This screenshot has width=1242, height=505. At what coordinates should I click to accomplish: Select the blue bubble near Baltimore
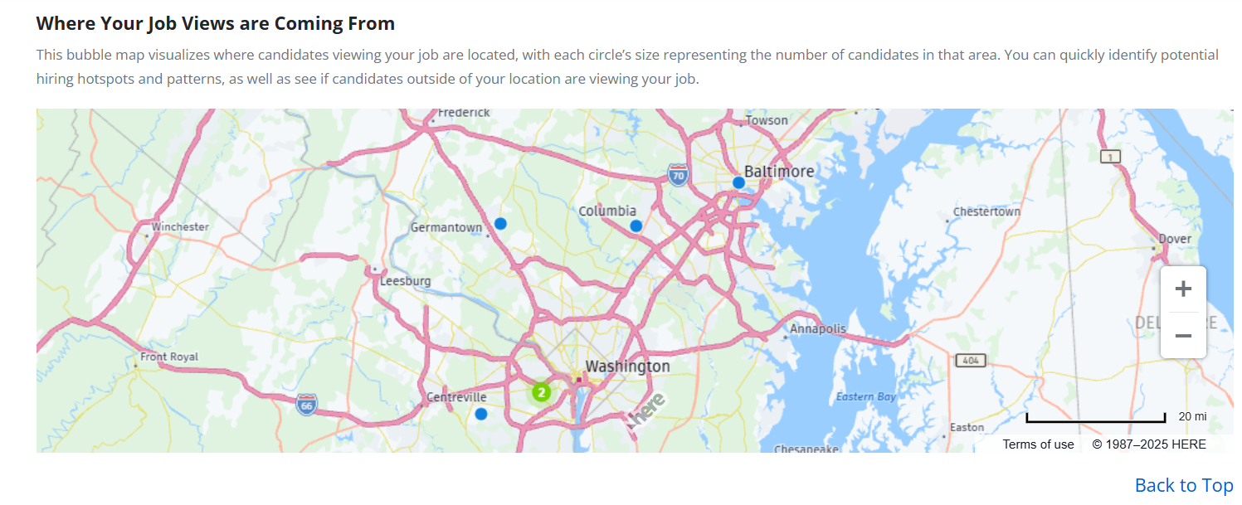pyautogui.click(x=738, y=182)
